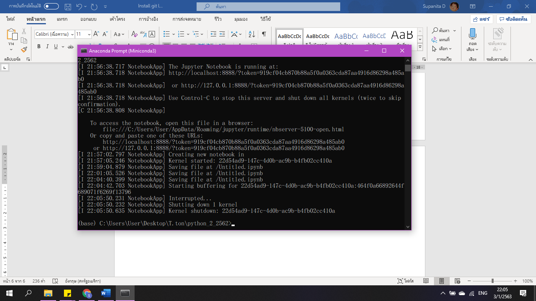Expand the styles gallery more arrow
The image size is (536, 301).
coord(420,47)
